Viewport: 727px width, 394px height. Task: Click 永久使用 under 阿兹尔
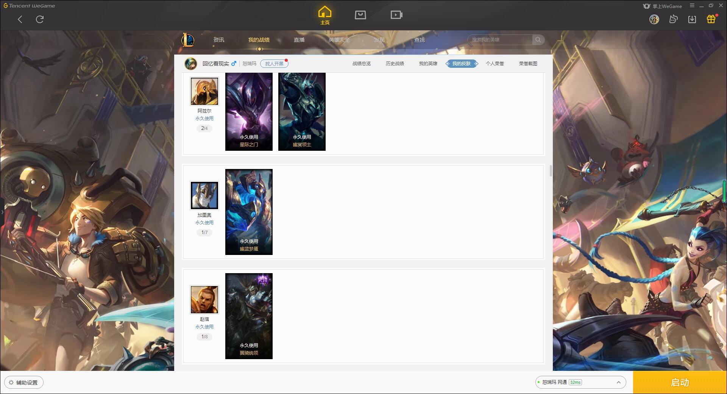click(204, 119)
